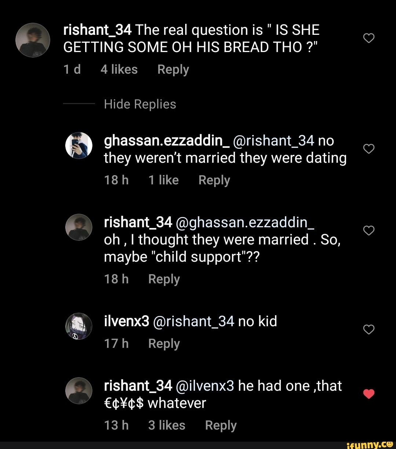Like rishant_34's top comment with heart
Screen dimensions: 396x449
[x=368, y=38]
